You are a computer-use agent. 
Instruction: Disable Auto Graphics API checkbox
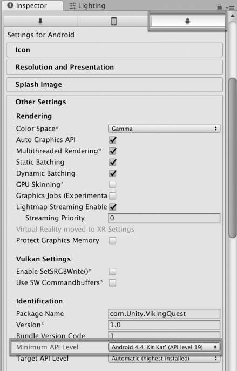(113, 140)
